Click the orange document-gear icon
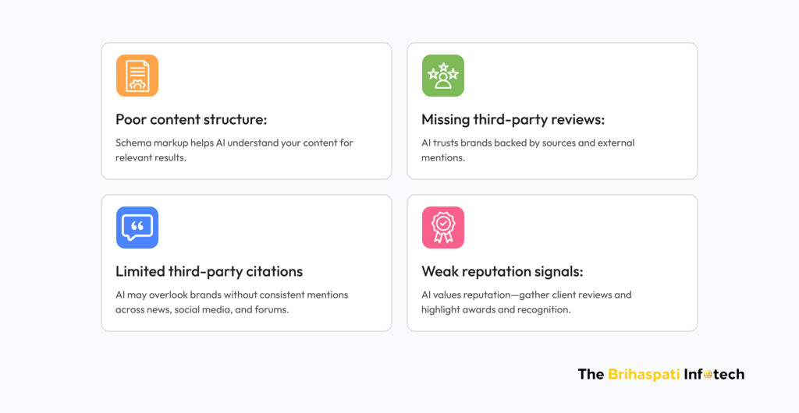Image resolution: width=799 pixels, height=413 pixels. tap(137, 76)
